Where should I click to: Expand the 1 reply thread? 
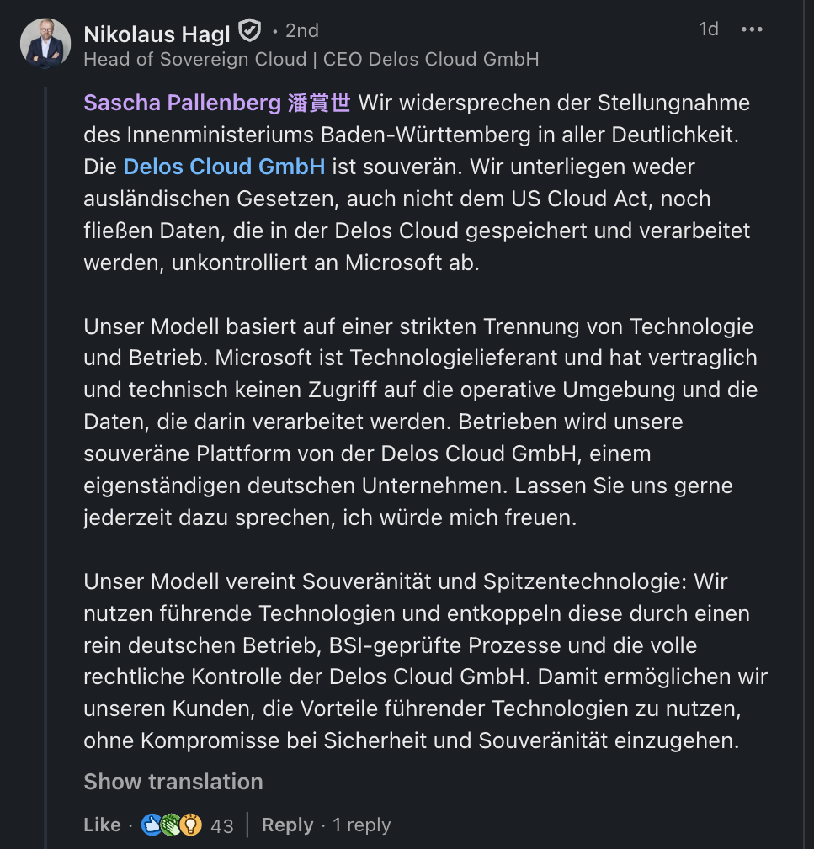click(361, 825)
